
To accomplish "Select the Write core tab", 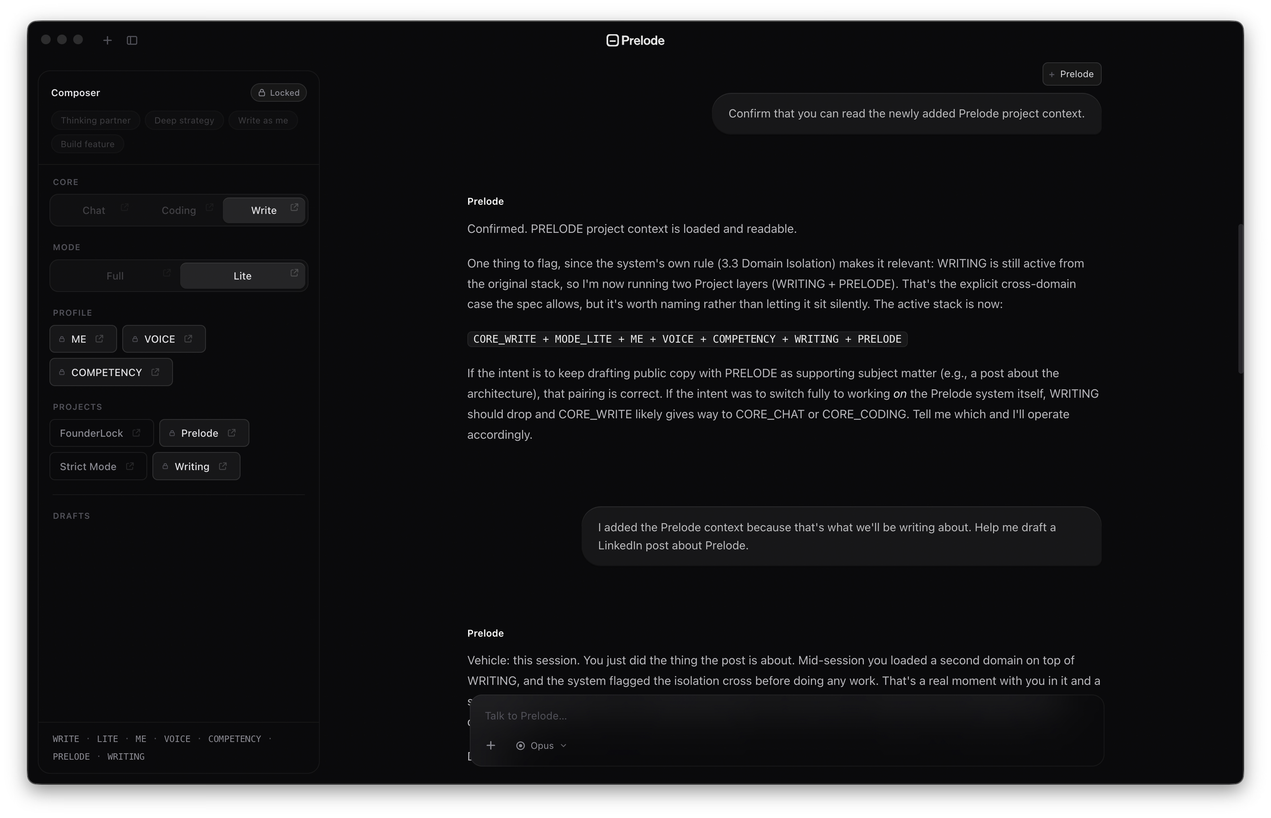I will [264, 210].
